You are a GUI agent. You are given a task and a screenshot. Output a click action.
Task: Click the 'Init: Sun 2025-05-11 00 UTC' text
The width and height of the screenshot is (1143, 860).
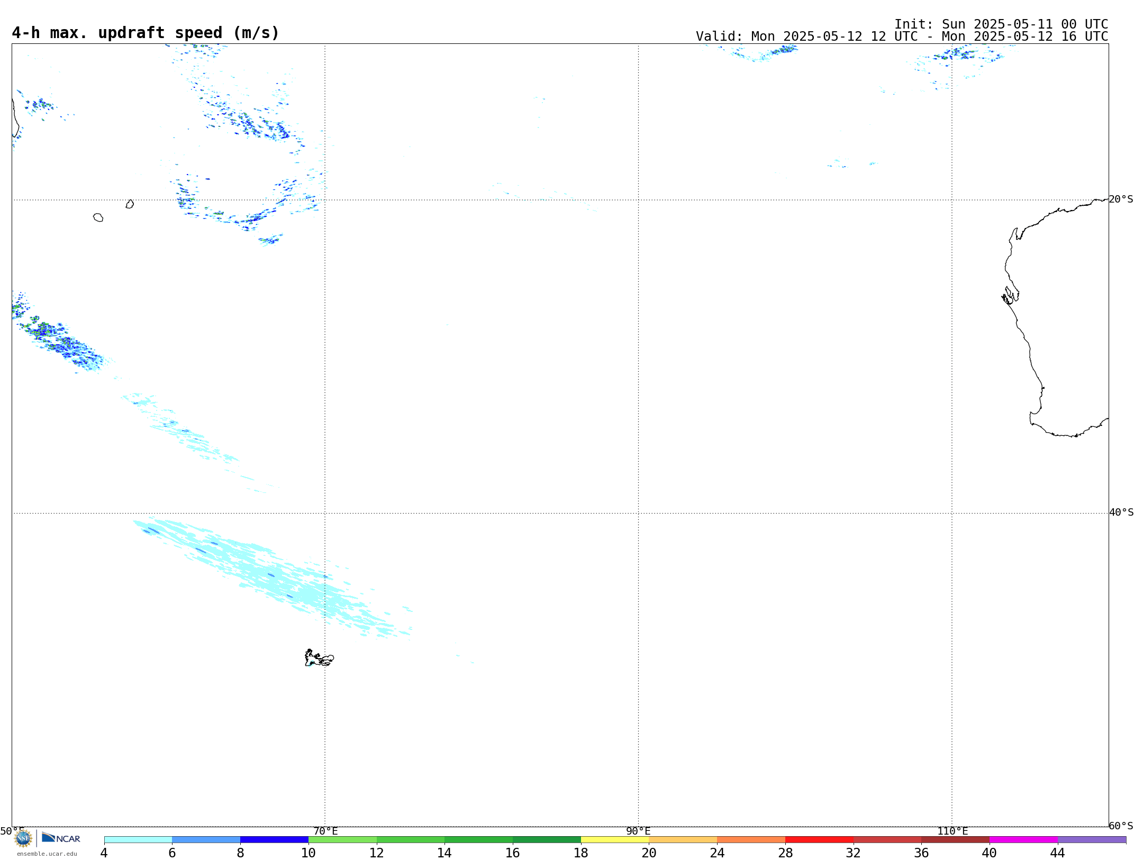(x=1001, y=24)
